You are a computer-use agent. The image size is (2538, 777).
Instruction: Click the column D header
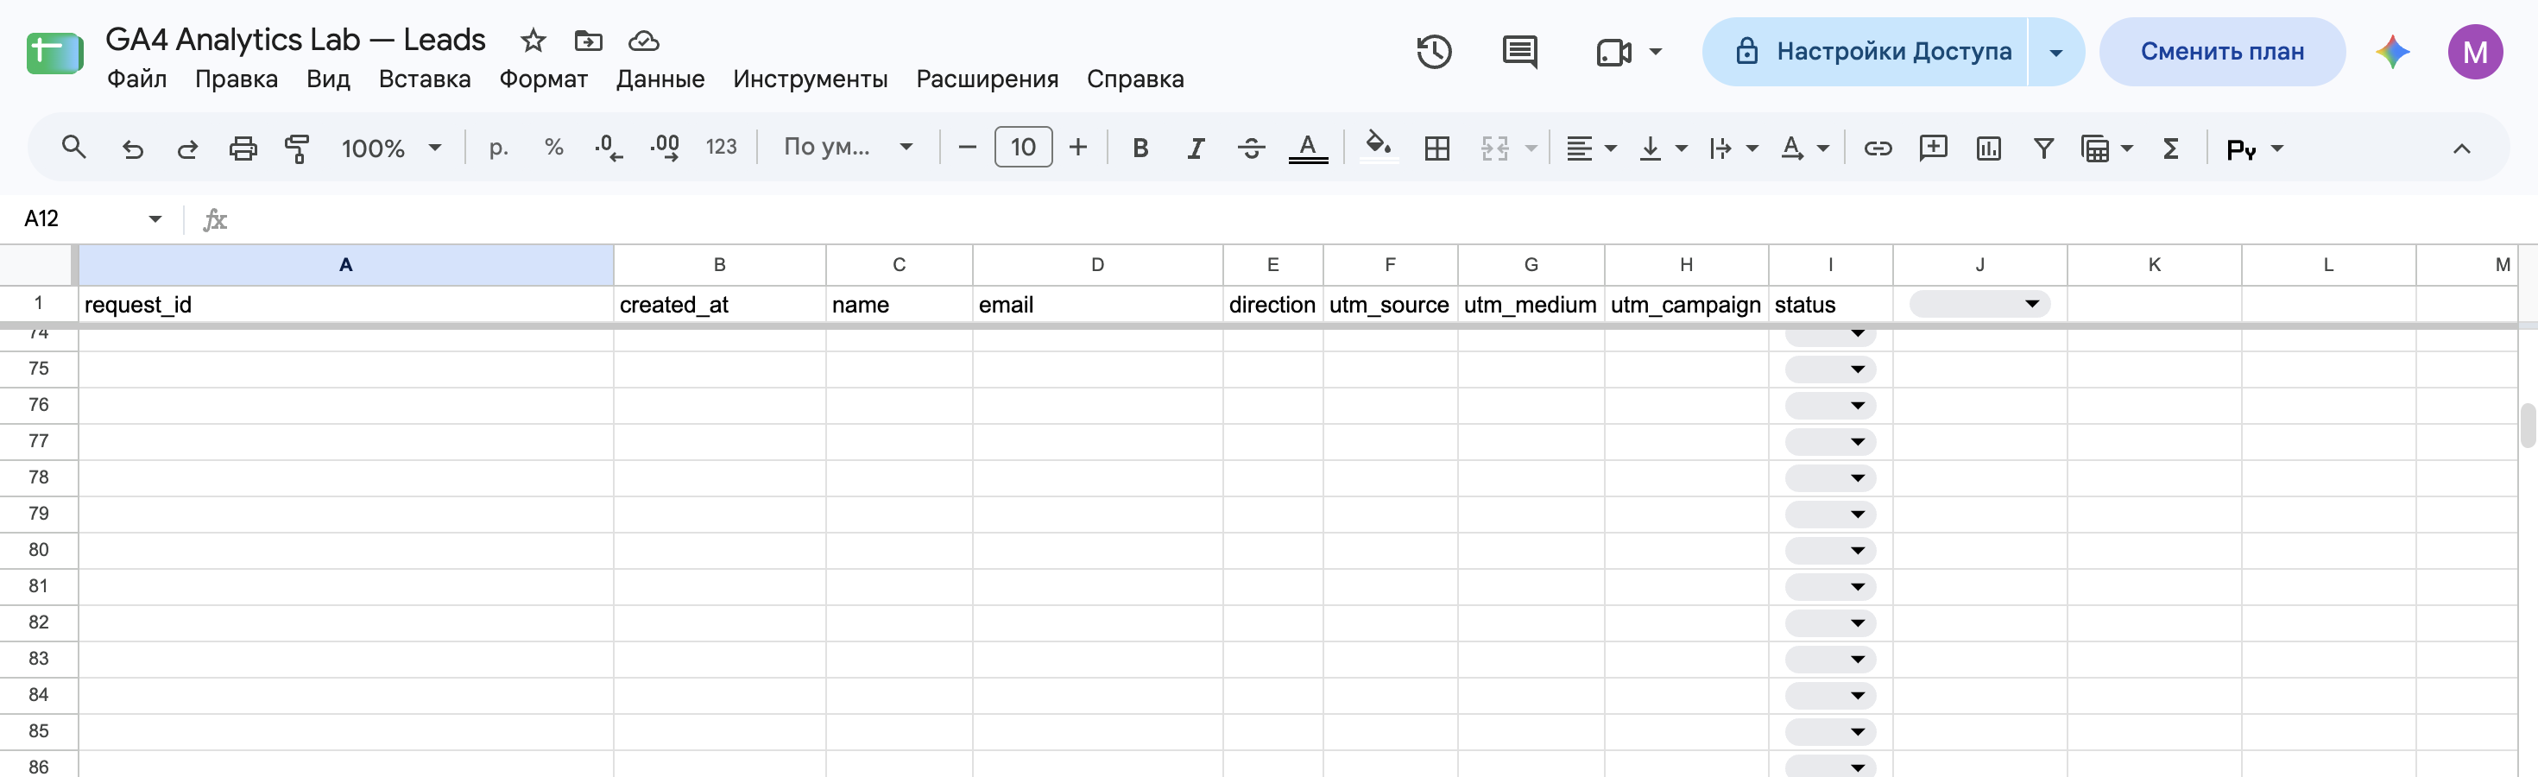1097,264
